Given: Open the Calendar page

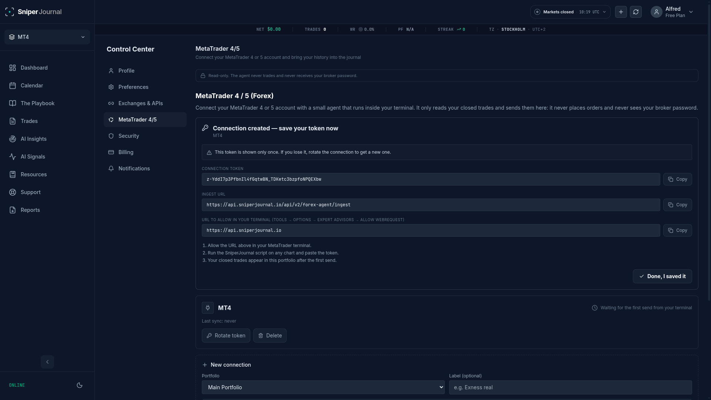Looking at the screenshot, I should click(47, 86).
